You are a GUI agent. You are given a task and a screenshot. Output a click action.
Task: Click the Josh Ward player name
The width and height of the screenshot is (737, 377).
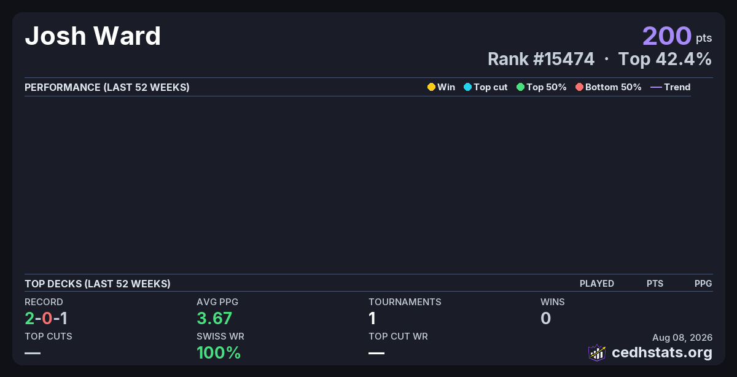coord(93,36)
